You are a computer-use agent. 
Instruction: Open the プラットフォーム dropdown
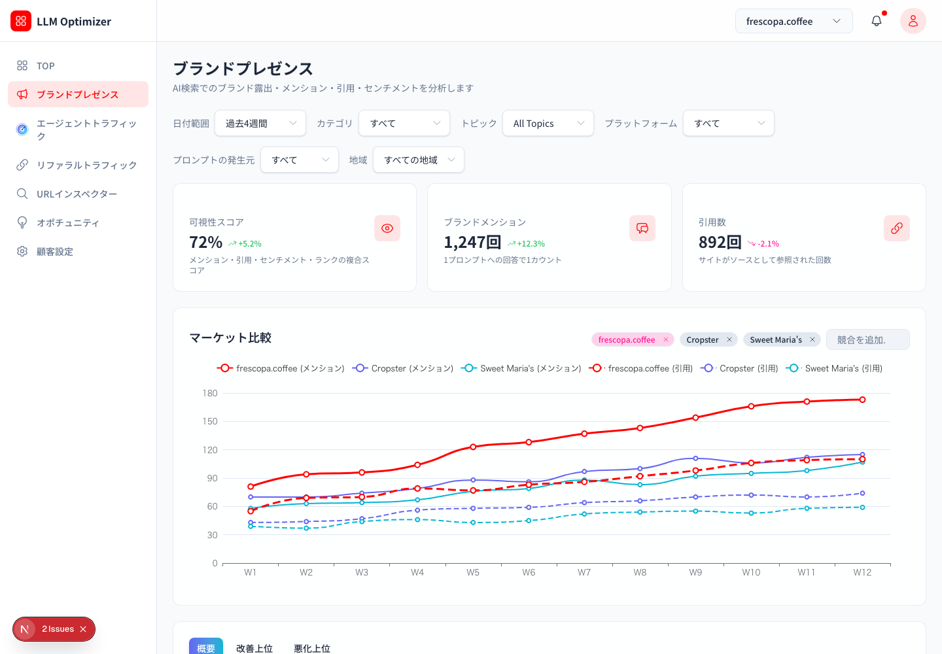pos(729,123)
